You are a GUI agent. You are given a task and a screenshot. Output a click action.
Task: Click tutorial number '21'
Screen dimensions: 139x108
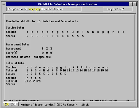[x=26, y=81]
